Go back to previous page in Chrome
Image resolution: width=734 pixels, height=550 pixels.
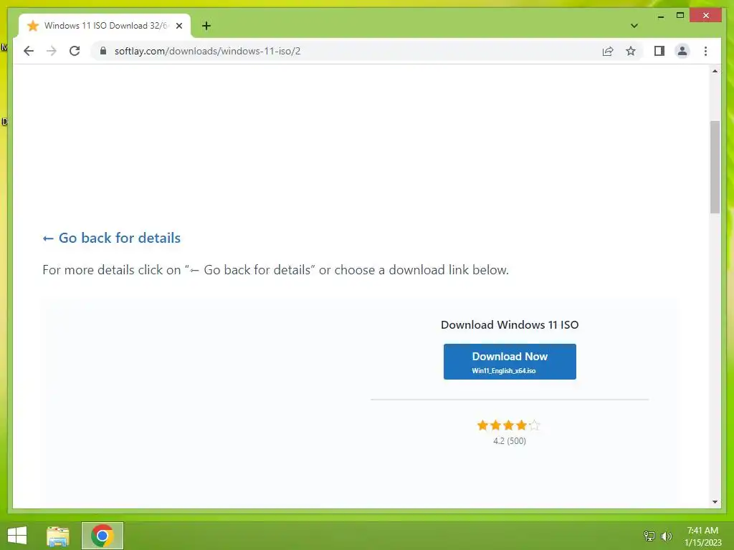pyautogui.click(x=29, y=51)
